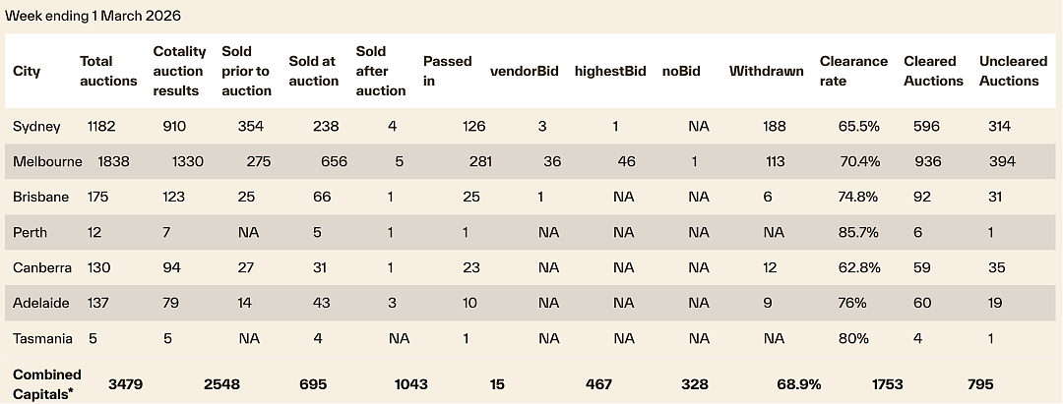The width and height of the screenshot is (1063, 404).
Task: Click the City column header
Action: 27,71
